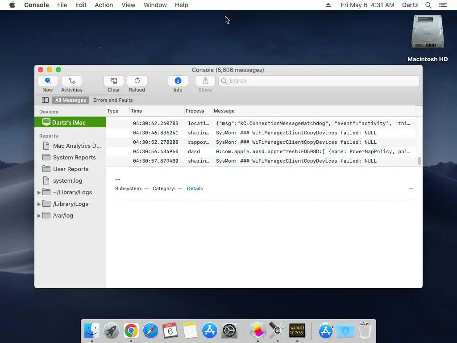
Task: Expand the /var/log folder
Action: [x=39, y=216]
